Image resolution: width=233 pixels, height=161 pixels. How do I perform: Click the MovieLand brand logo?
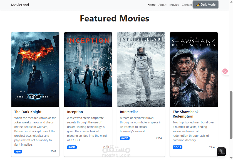[20, 5]
